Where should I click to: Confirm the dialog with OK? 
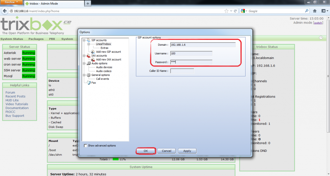pyautogui.click(x=146, y=151)
